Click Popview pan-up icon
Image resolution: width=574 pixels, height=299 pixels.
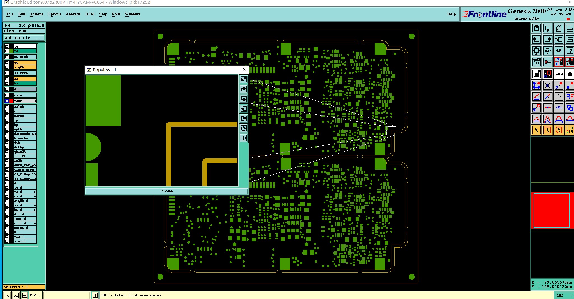click(x=244, y=89)
